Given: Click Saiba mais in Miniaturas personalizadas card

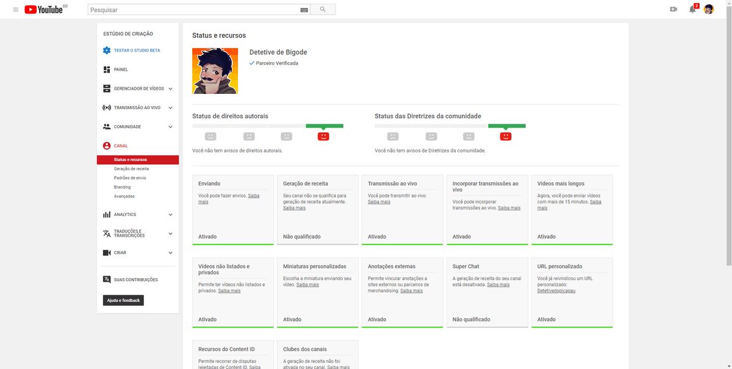Looking at the screenshot, I should tap(307, 285).
